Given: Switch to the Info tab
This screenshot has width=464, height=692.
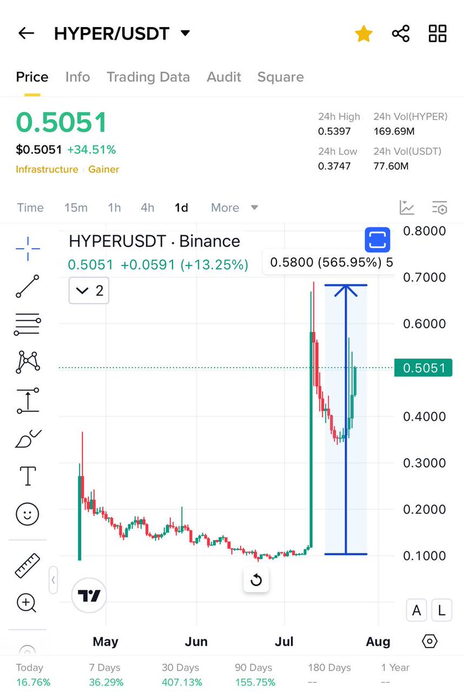Looking at the screenshot, I should (78, 77).
